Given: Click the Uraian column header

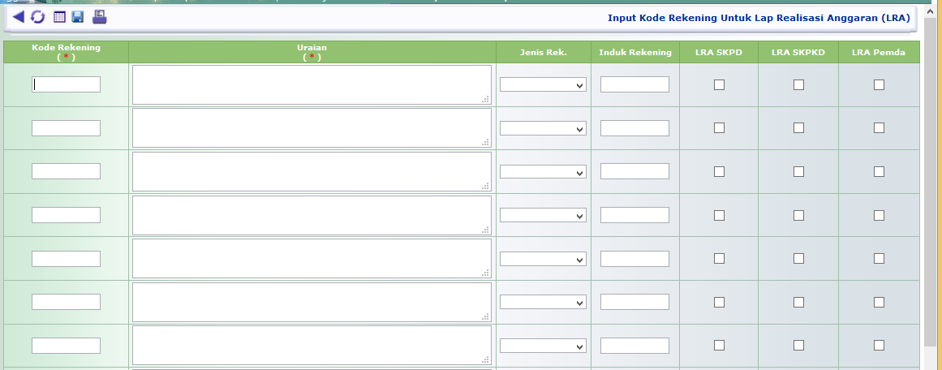Looking at the screenshot, I should pyautogui.click(x=312, y=52).
